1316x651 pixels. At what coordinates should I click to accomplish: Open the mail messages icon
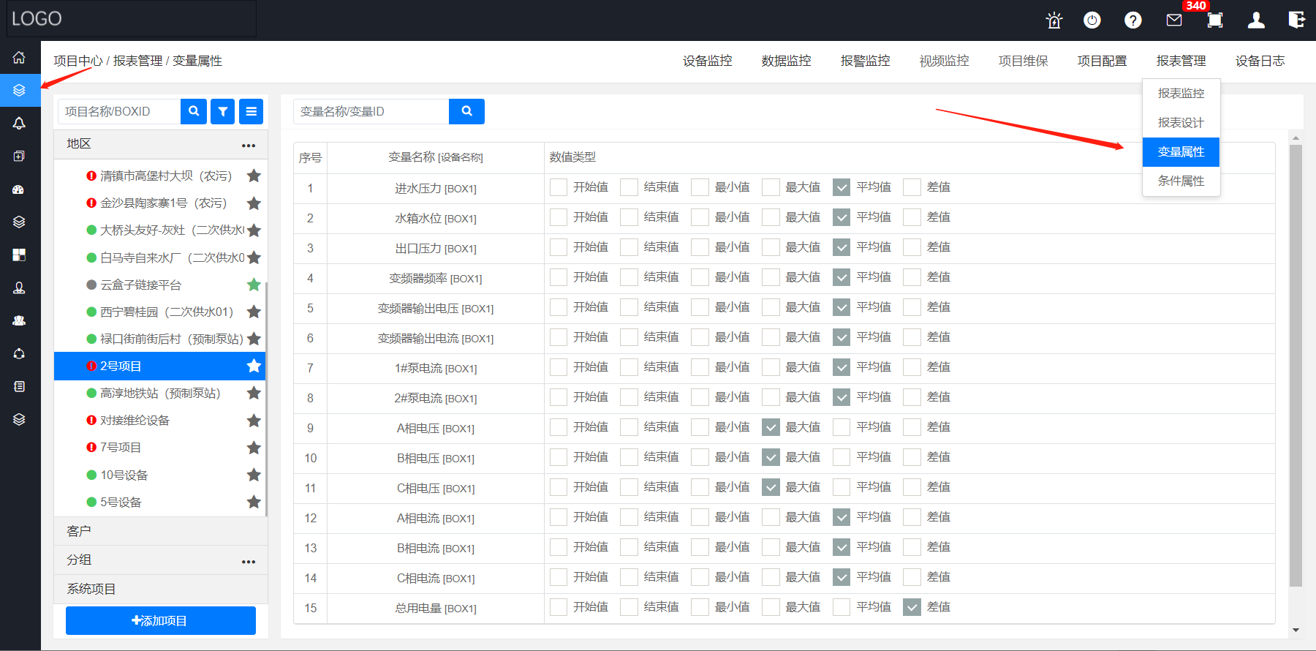click(x=1174, y=20)
